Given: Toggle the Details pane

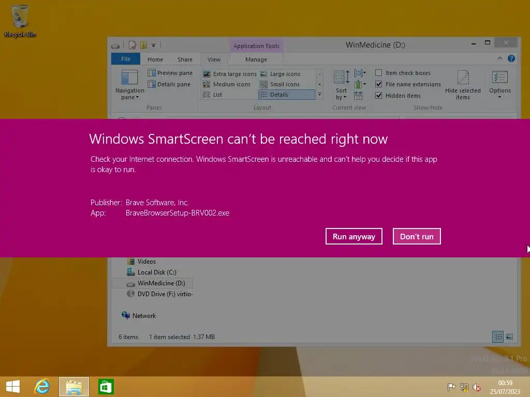Looking at the screenshot, I should coord(169,84).
